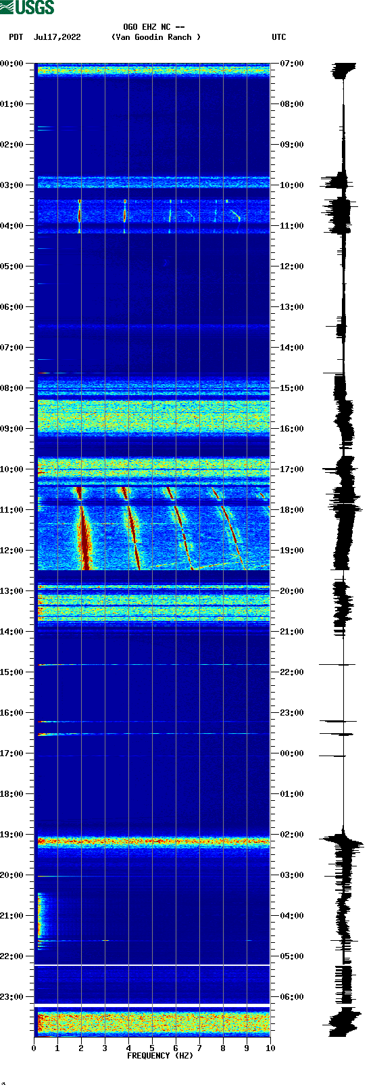Click the '00:00' PDT time label
The height and width of the screenshot is (1091, 373).
tap(12, 64)
